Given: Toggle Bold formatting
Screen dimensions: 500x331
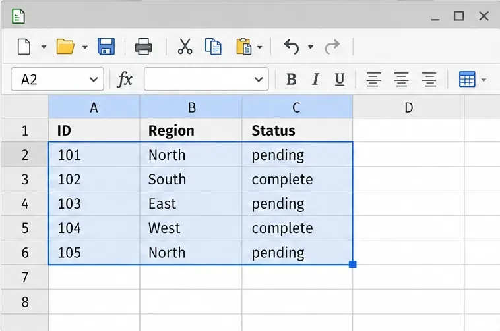Looking at the screenshot, I should (291, 79).
